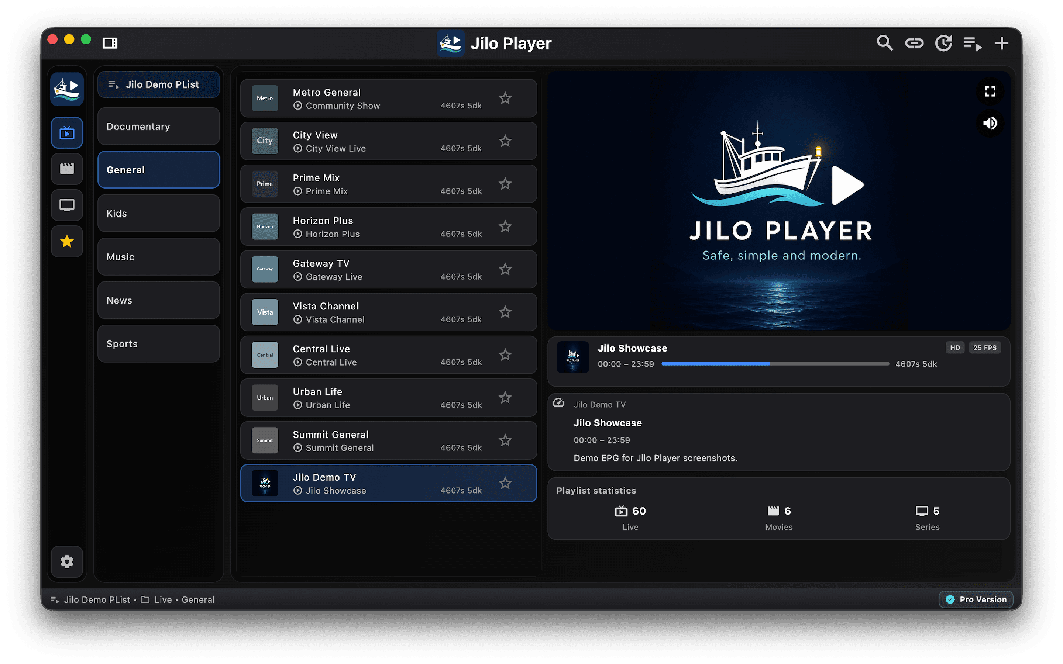
Task: Click the Jilo boat logo in the sidebar
Action: (67, 89)
